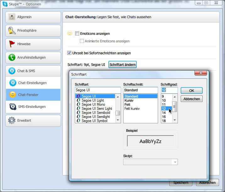Screen dimensions: 225x192
Task: Open the Hinweise settings section
Action: (x=33, y=44)
